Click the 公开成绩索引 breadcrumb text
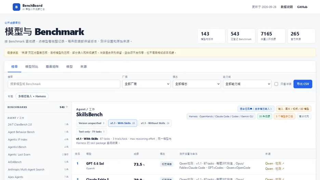 [13, 23]
